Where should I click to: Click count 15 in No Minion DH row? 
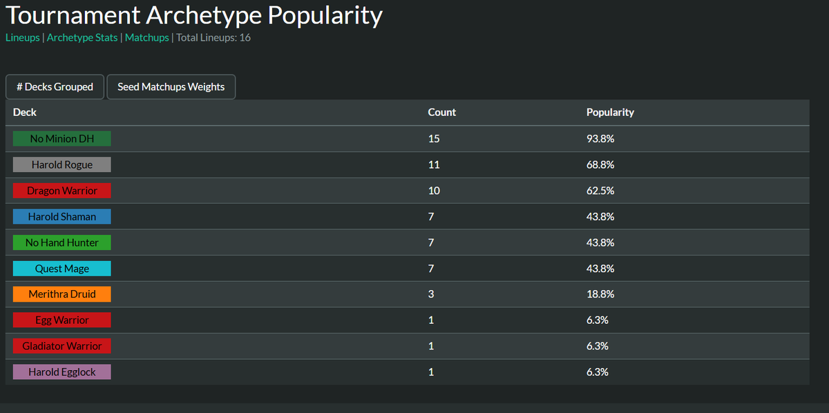(x=434, y=139)
